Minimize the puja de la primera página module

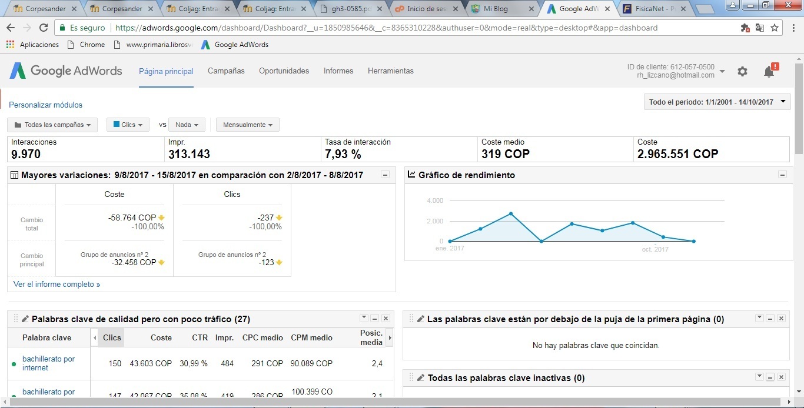tap(770, 318)
